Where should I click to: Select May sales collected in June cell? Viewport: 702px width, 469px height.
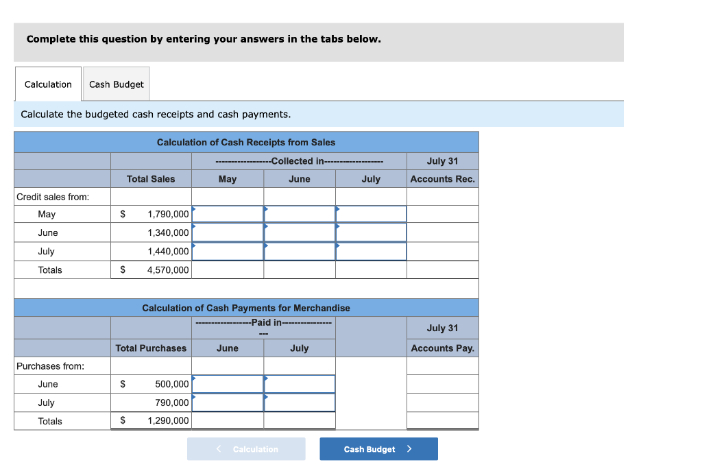point(300,214)
